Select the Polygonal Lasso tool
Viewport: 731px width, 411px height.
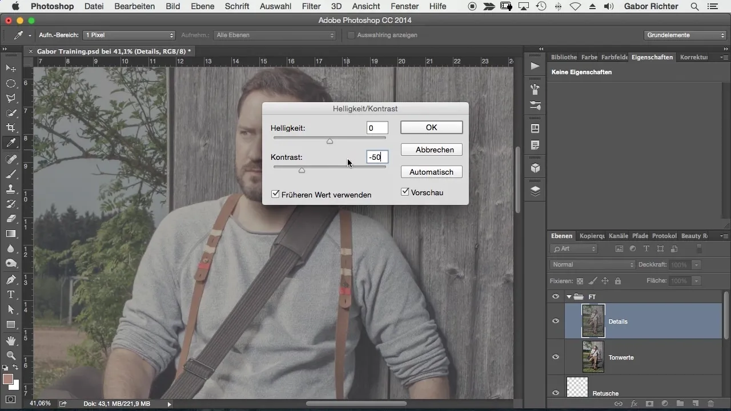tap(11, 98)
